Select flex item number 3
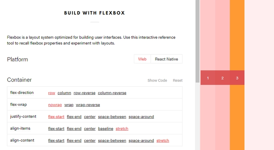274x150 pixels. point(237,78)
